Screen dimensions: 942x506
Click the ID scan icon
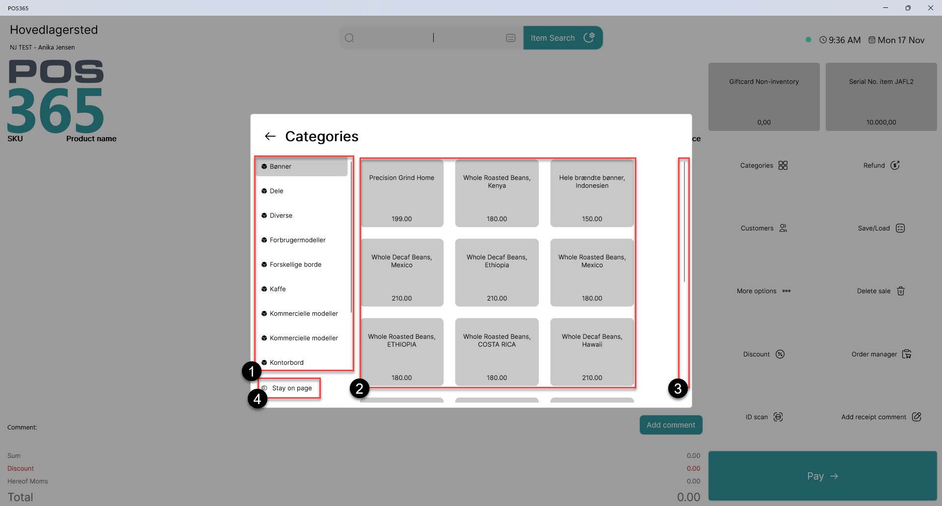tap(778, 417)
